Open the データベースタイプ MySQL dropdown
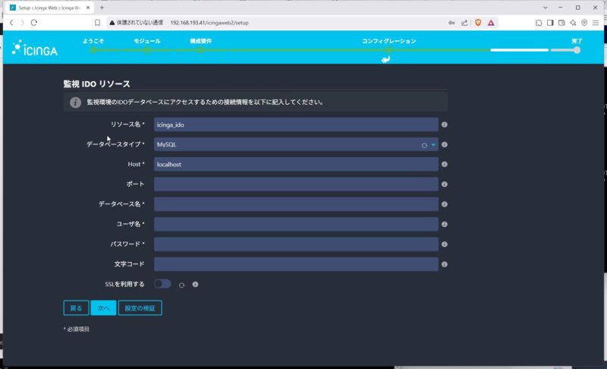Screen dimensions: 607x369 click(x=296, y=144)
